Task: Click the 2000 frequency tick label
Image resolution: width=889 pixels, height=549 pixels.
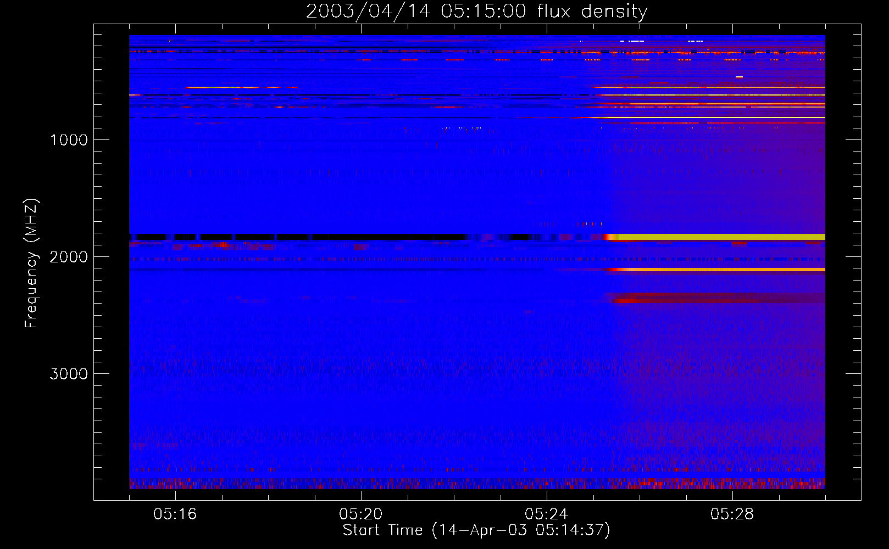Action: 69,257
